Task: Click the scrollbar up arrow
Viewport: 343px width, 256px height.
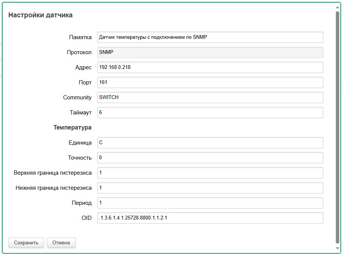Action: (x=337, y=7)
